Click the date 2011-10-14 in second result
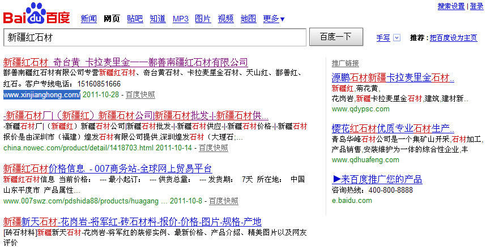 [x=174, y=148]
